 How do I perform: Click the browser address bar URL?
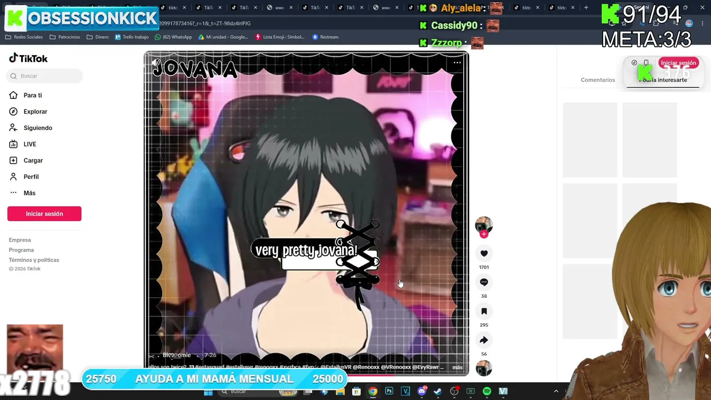[x=205, y=23]
